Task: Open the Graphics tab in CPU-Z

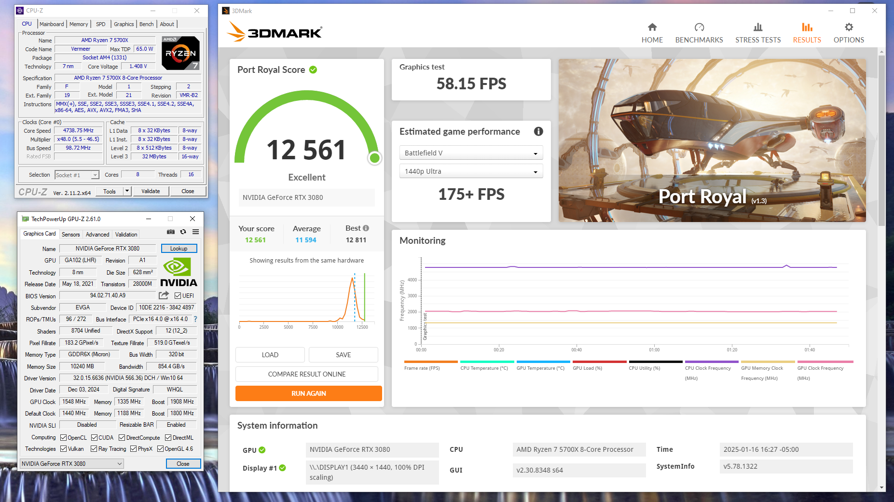Action: coord(124,24)
